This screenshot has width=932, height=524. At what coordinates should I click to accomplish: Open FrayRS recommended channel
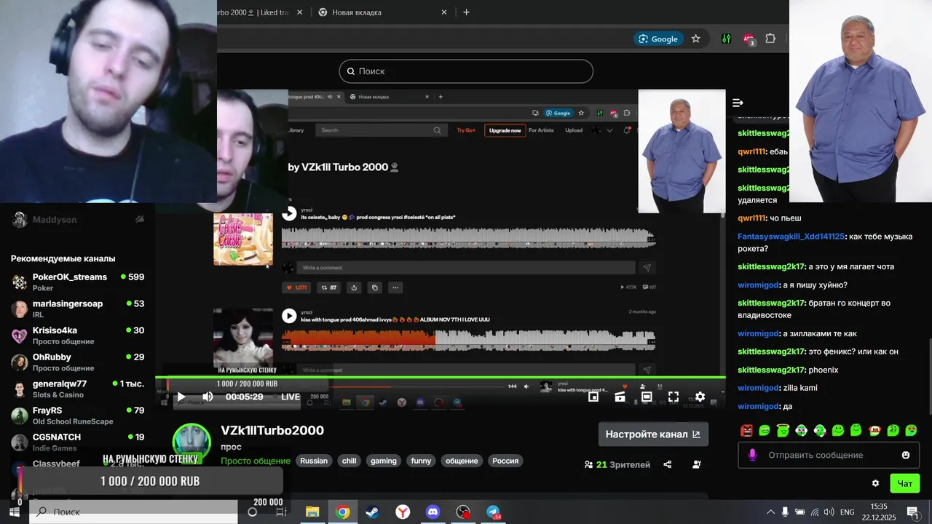pyautogui.click(x=77, y=416)
